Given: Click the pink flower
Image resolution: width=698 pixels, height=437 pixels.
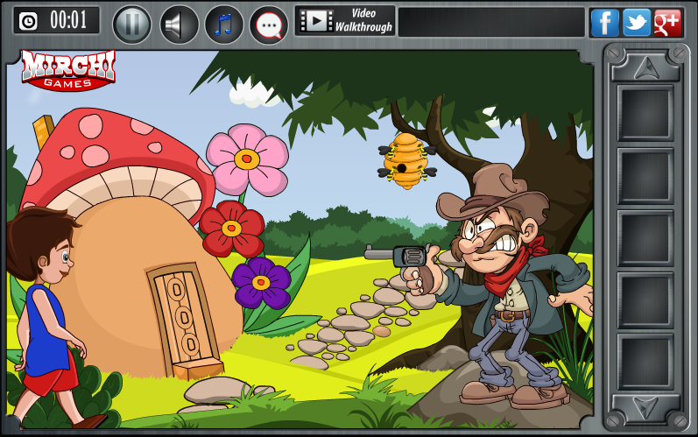Looking at the screenshot, I should [248, 159].
